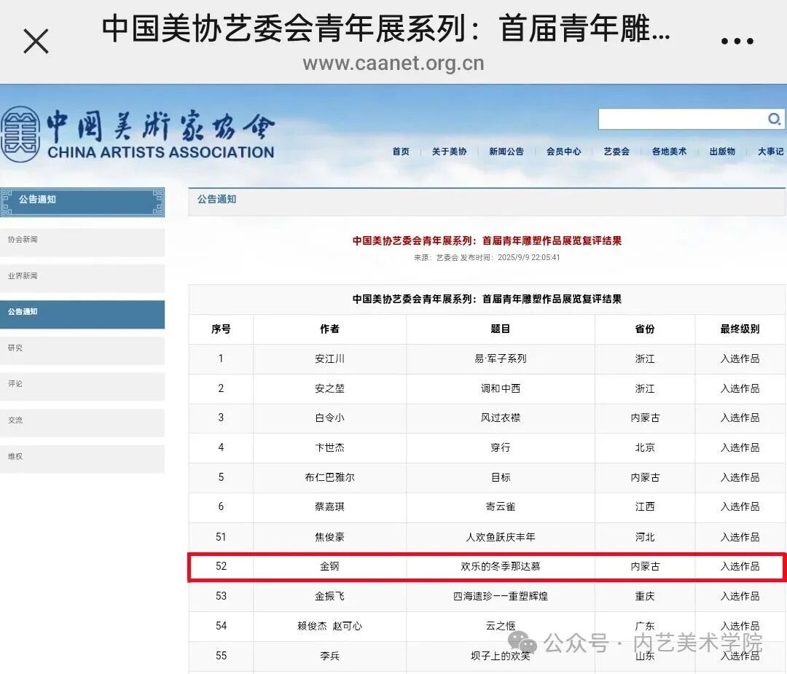Open the 首页 navigation item
This screenshot has height=674, width=787.
401,152
